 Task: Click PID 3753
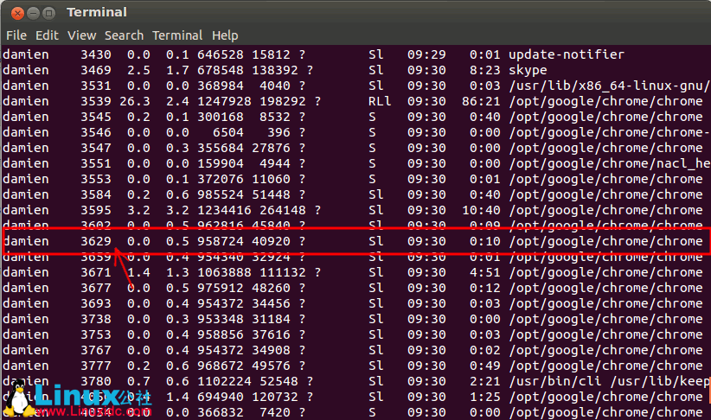click(96, 334)
